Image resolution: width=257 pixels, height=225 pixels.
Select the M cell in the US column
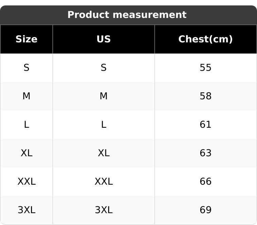(x=104, y=96)
